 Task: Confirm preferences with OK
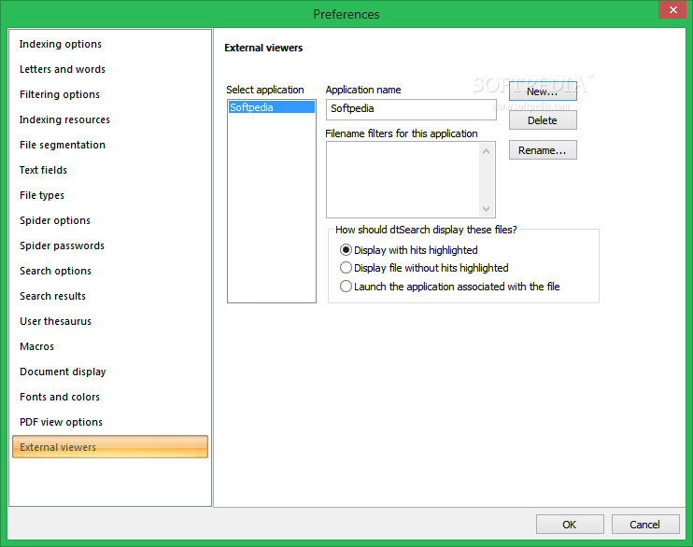[570, 524]
